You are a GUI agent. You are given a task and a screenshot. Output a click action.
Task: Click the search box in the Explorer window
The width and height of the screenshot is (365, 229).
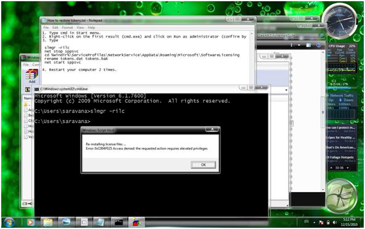click(291, 35)
